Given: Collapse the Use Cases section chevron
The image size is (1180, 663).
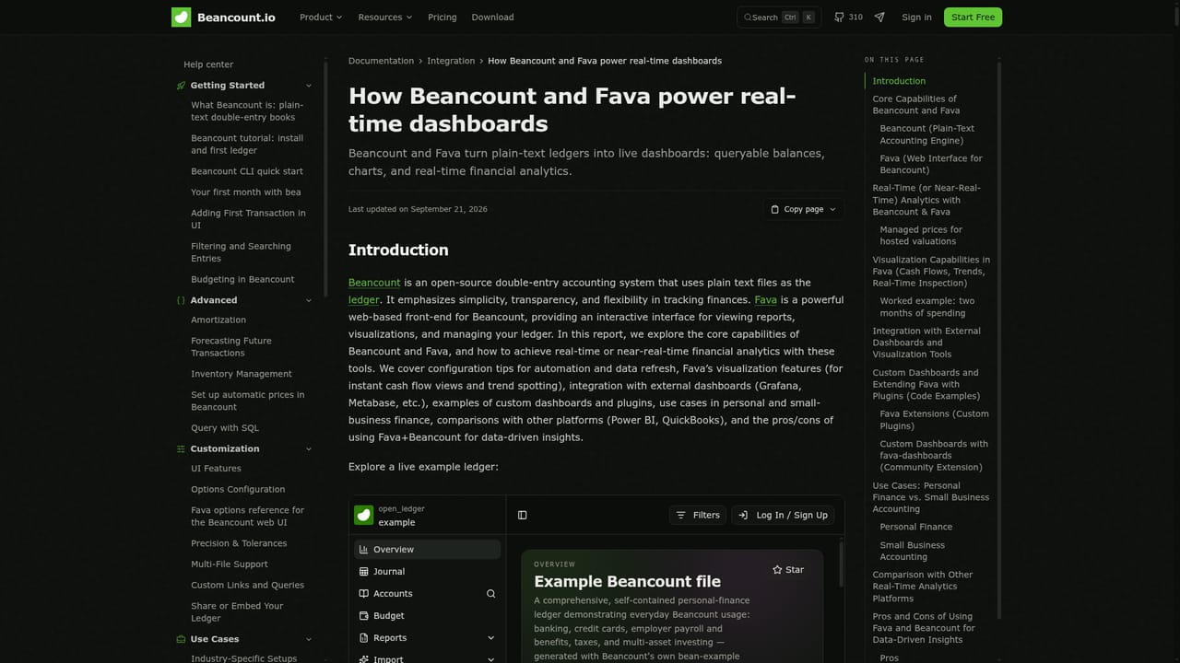Looking at the screenshot, I should (309, 639).
